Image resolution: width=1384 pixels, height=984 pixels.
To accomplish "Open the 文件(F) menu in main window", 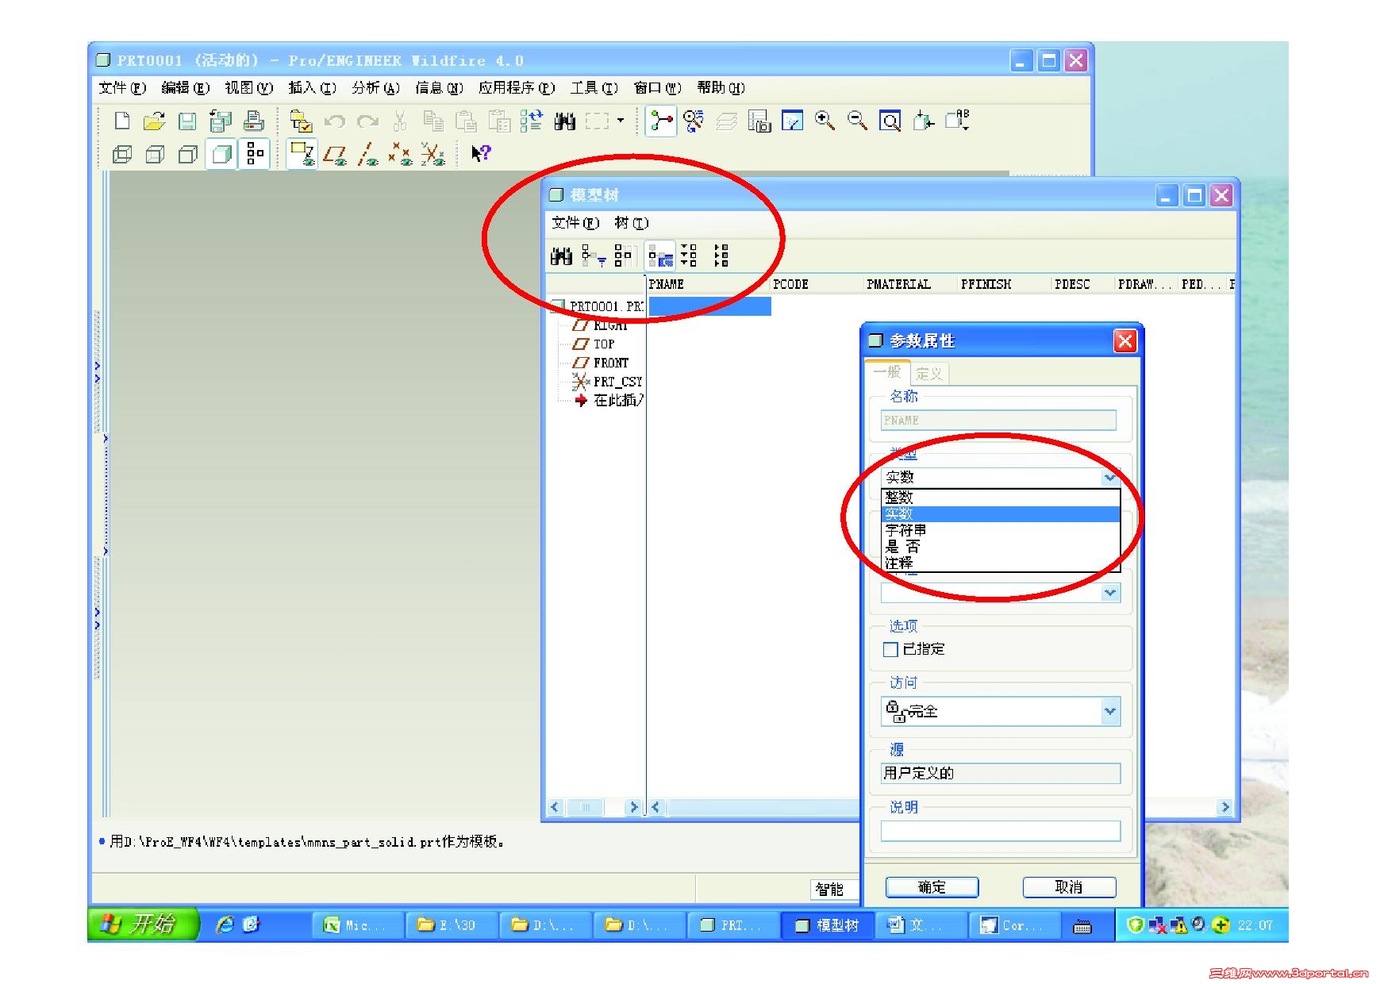I will tap(122, 88).
